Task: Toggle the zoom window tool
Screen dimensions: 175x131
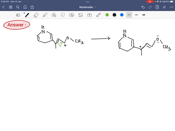Action: tap(18, 15)
